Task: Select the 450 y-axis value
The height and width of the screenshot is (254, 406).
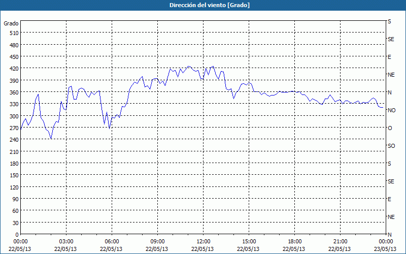Action: point(15,57)
